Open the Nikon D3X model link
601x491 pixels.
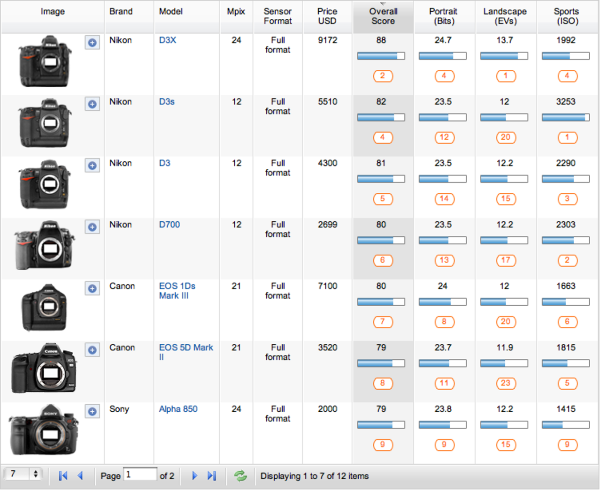tap(168, 40)
